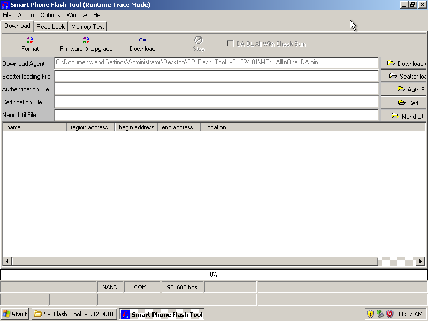Click the Format toolbar icon
The height and width of the screenshot is (321, 428).
tap(30, 40)
